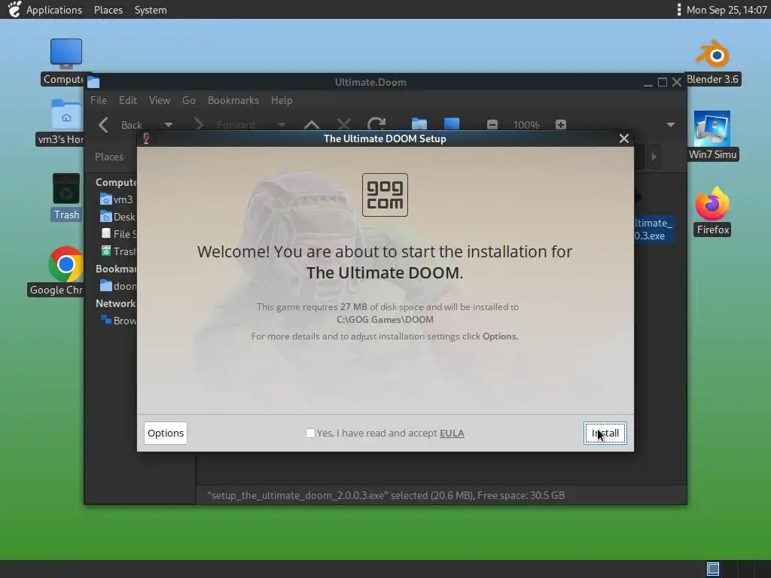The width and height of the screenshot is (771, 578).
Task: Open the Places menu in top panel
Action: point(108,10)
